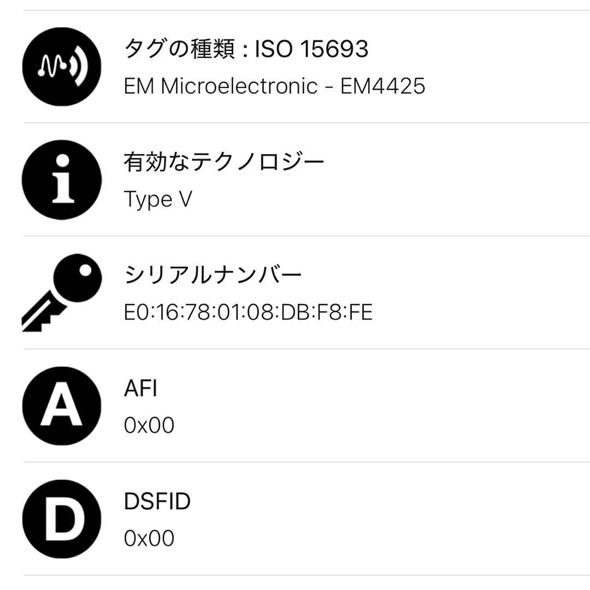Image resolution: width=590 pixels, height=590 pixels.
Task: Tap the circled D icon for DSFID
Action: point(62,519)
